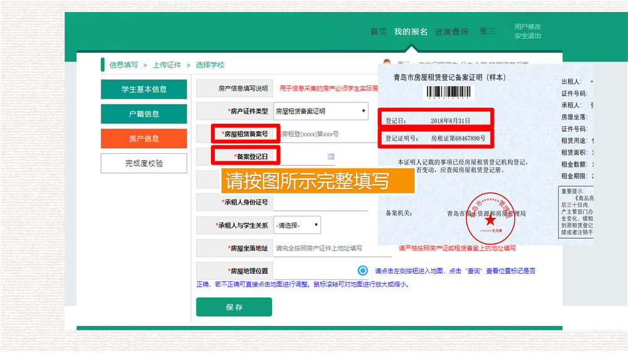Open the 户籍信息 sidebar section
Image resolution: width=628 pixels, height=353 pixels.
point(144,114)
